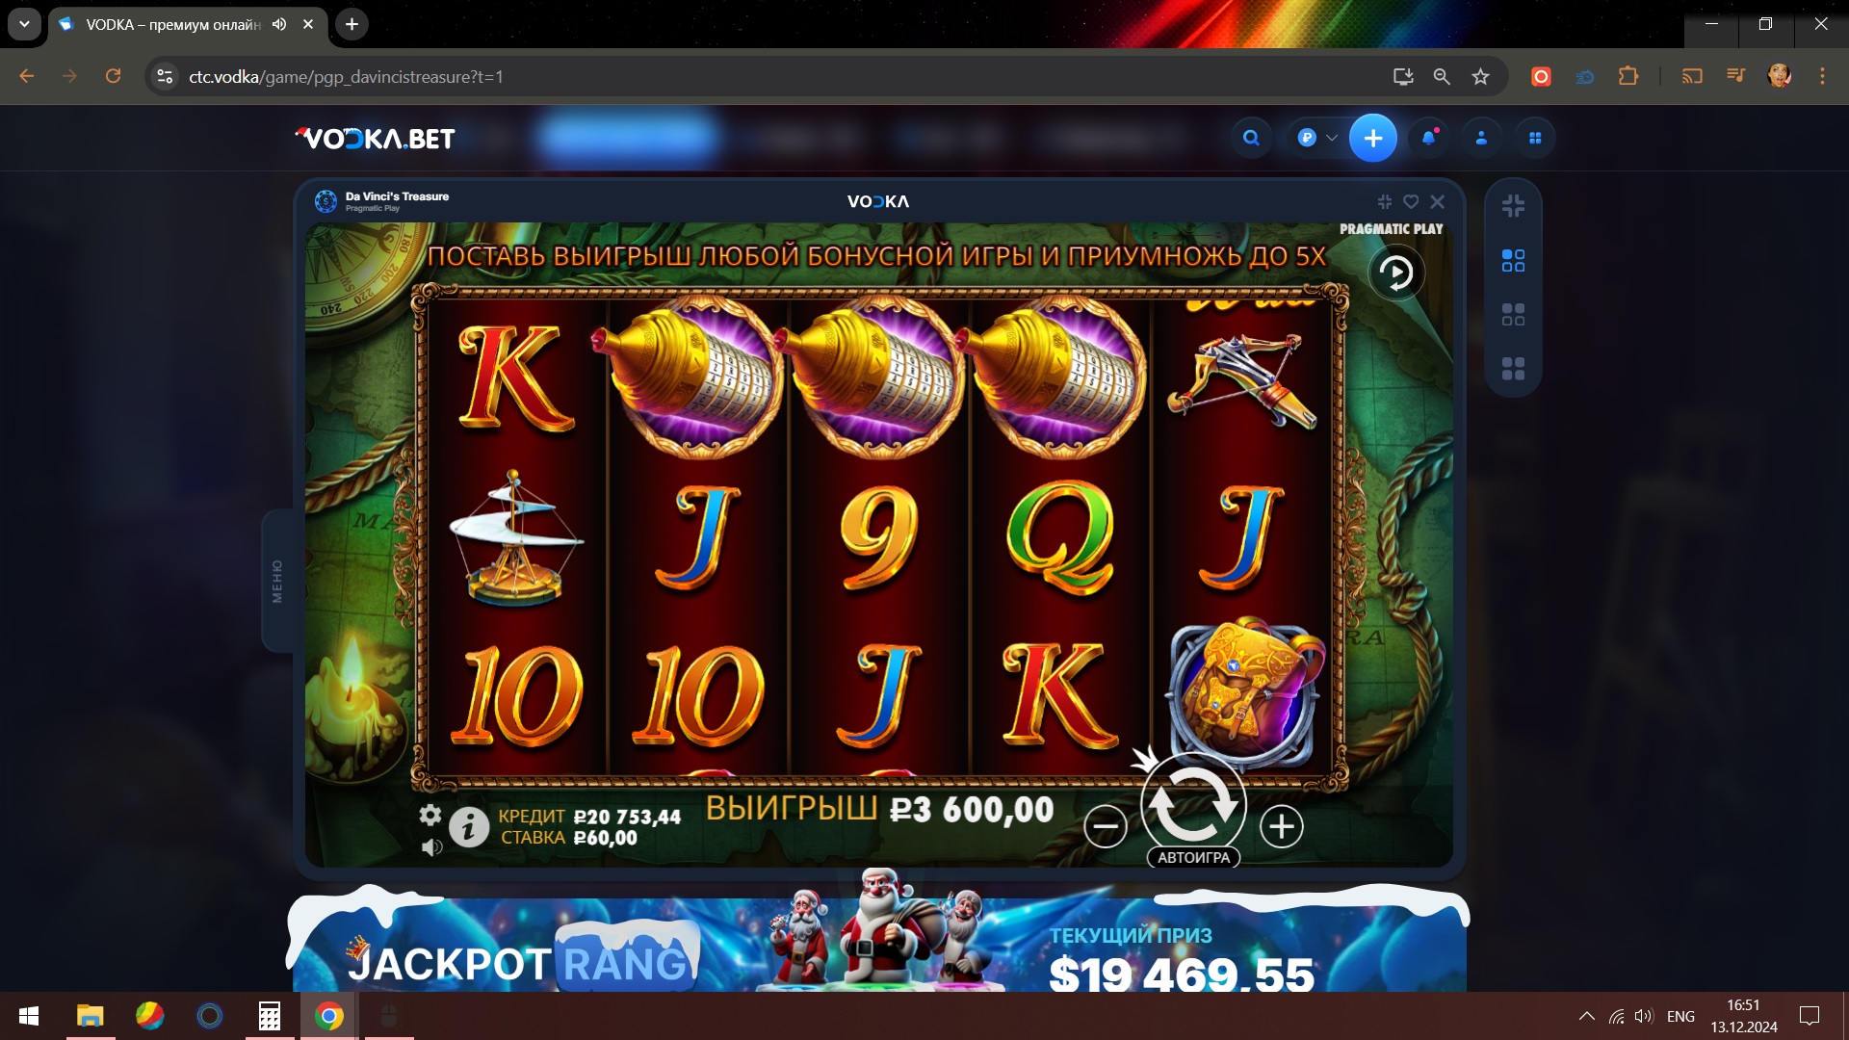
Task: Expand the ruble currency dropdown
Action: (x=1316, y=138)
